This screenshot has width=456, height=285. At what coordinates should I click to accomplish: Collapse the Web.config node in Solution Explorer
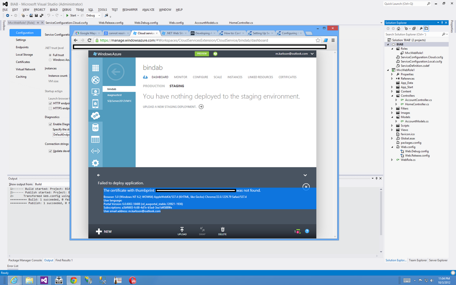[x=392, y=147]
